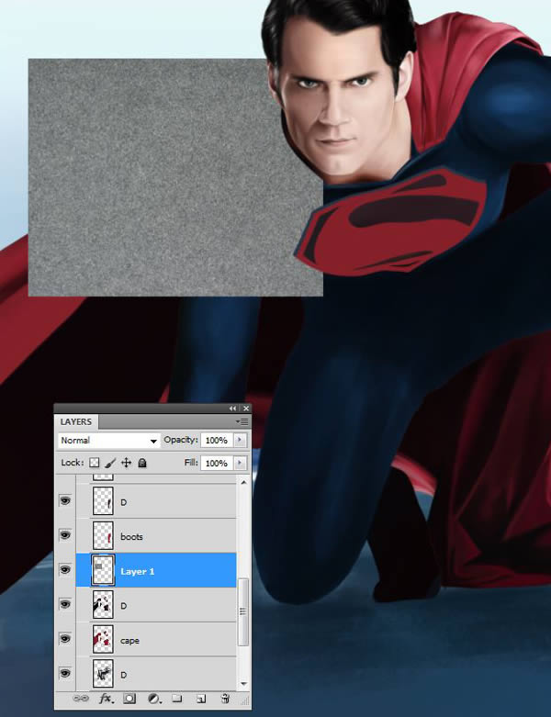Click the layers list scroll down arrow

243,684
